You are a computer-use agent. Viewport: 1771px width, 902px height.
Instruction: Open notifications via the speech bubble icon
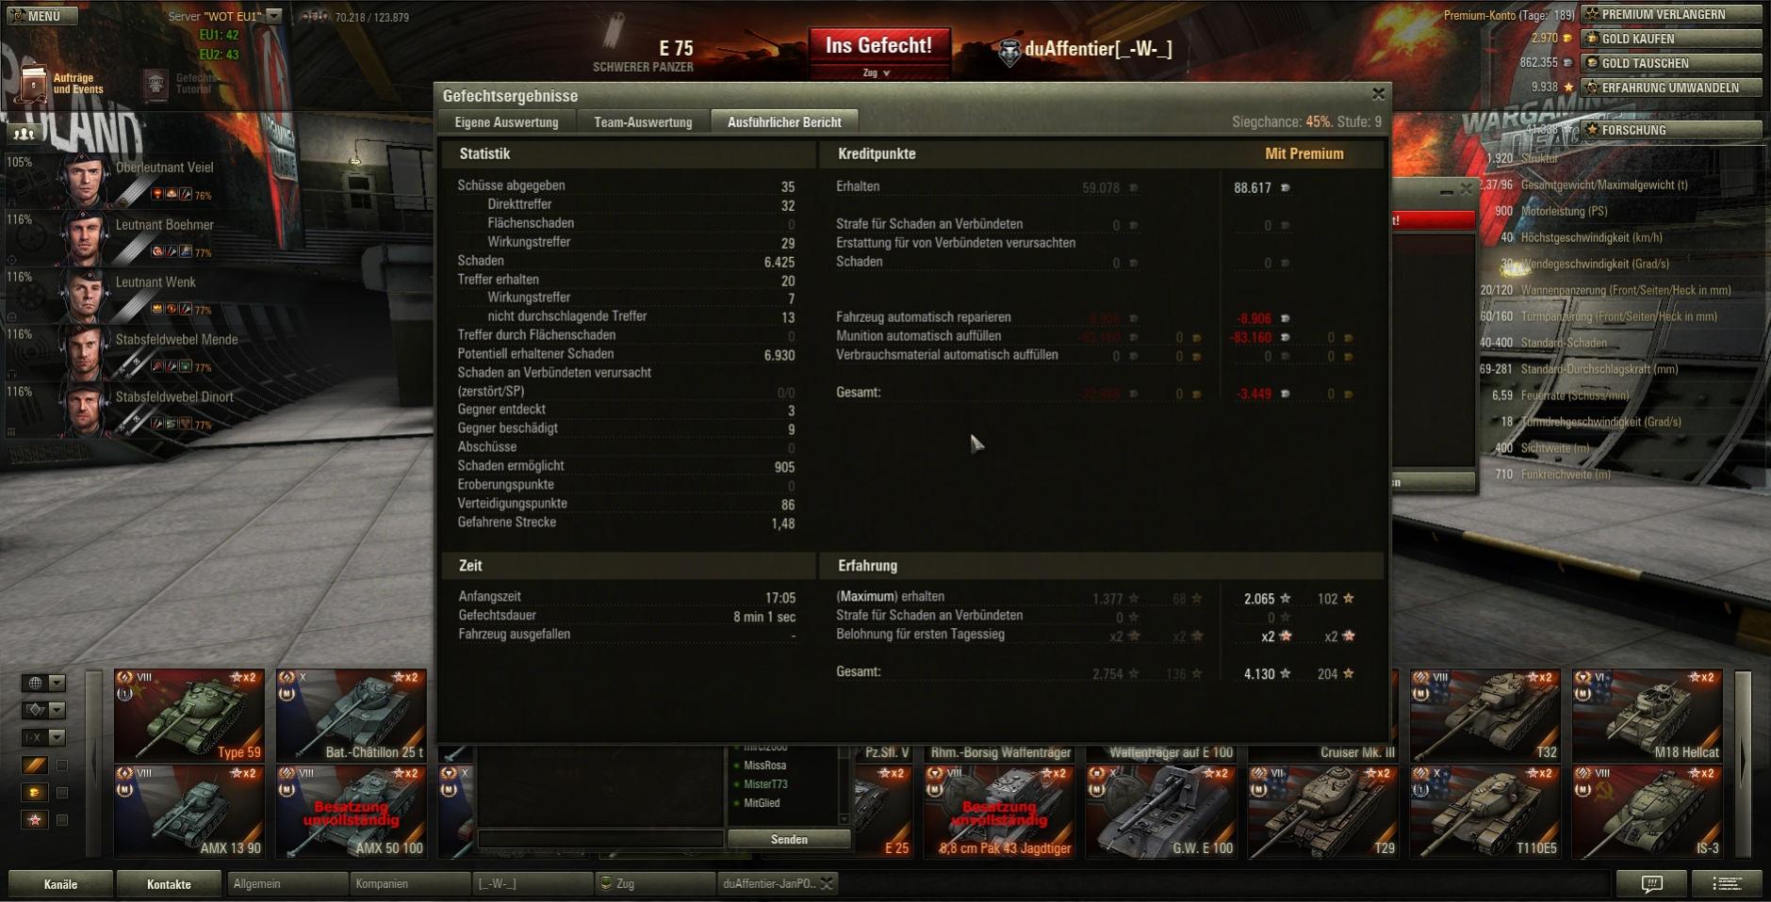(1651, 883)
